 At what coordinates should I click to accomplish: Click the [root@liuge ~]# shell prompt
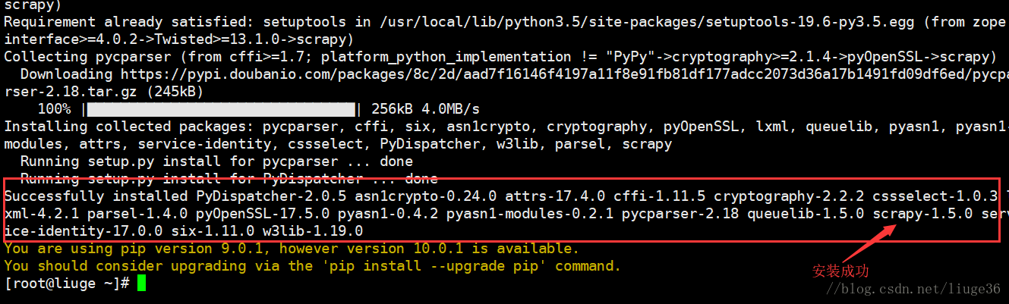(x=67, y=284)
